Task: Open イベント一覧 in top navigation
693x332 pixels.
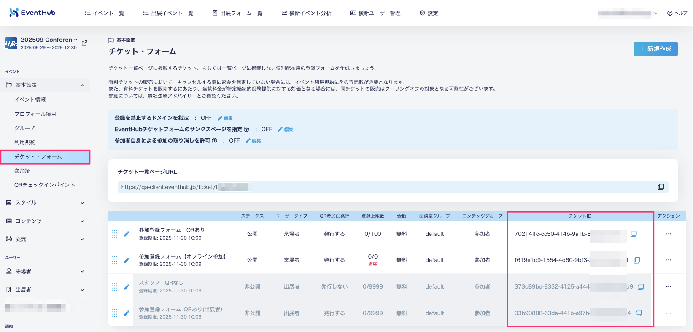Action: [x=105, y=13]
